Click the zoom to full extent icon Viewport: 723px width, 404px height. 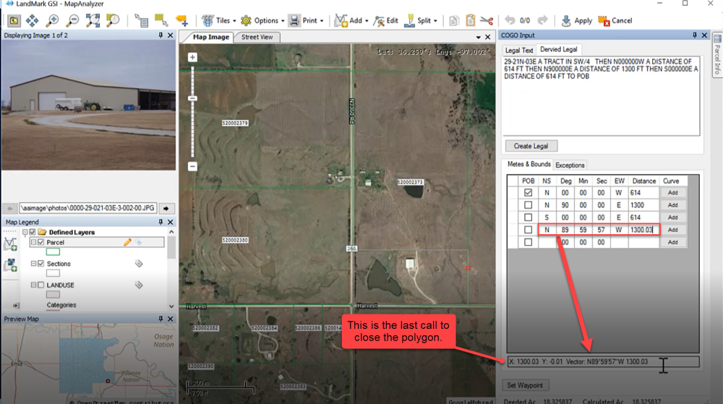click(93, 20)
